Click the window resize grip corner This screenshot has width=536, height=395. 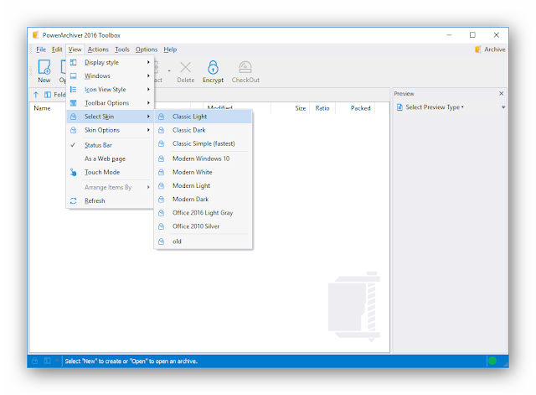(506, 365)
